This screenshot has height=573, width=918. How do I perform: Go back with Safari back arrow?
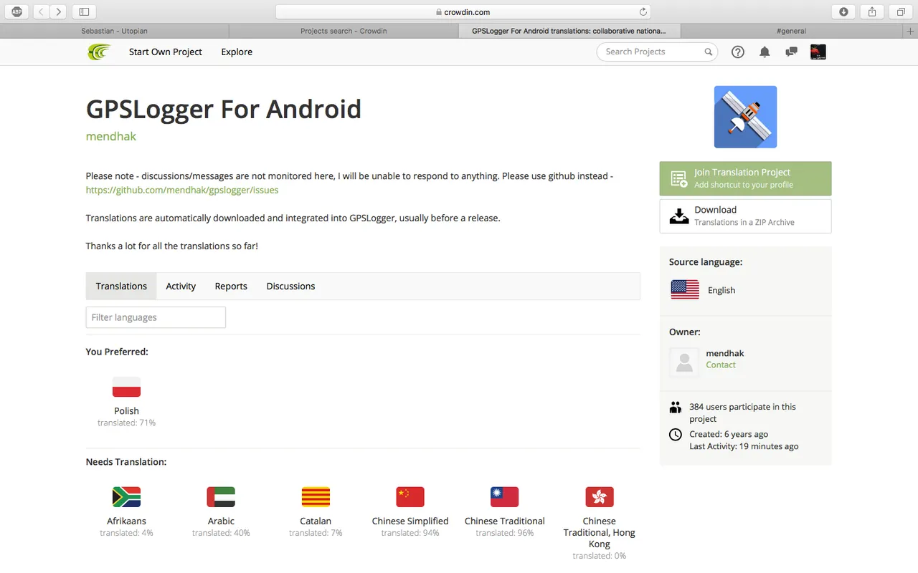[41, 11]
